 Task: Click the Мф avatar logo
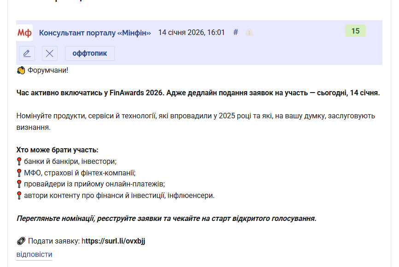pyautogui.click(x=24, y=33)
